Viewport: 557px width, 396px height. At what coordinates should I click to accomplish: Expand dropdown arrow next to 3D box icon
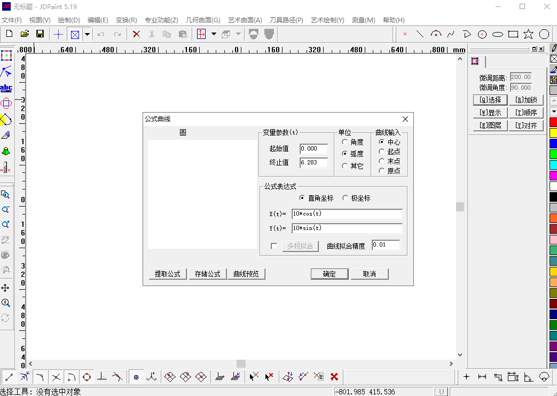(x=238, y=34)
